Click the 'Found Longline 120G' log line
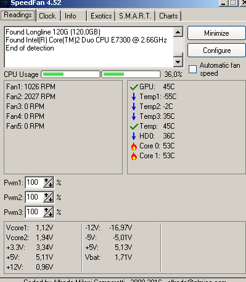The height and width of the screenshot is (282, 246). tap(53, 32)
